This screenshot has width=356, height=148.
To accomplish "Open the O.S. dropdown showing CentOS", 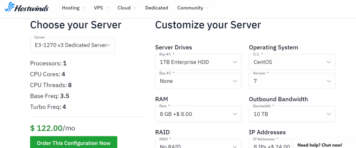I will [292, 62].
